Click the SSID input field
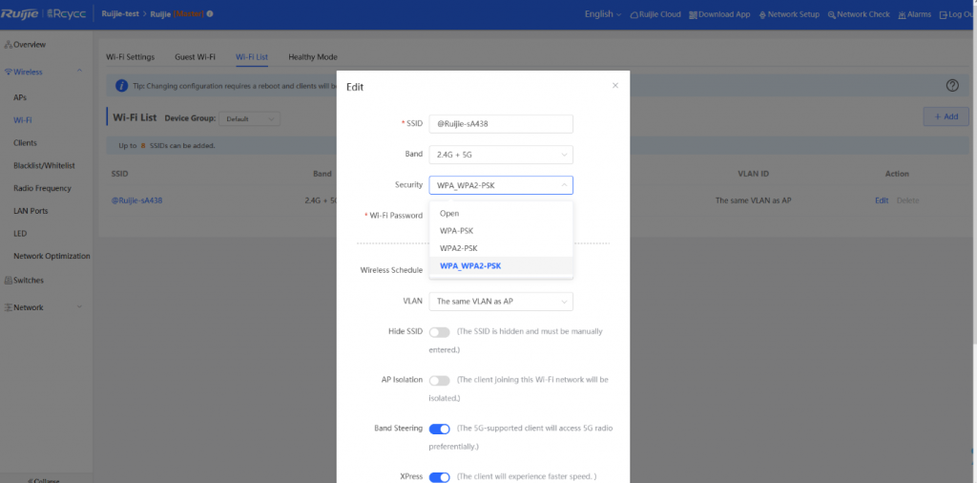The image size is (977, 483). [x=500, y=124]
